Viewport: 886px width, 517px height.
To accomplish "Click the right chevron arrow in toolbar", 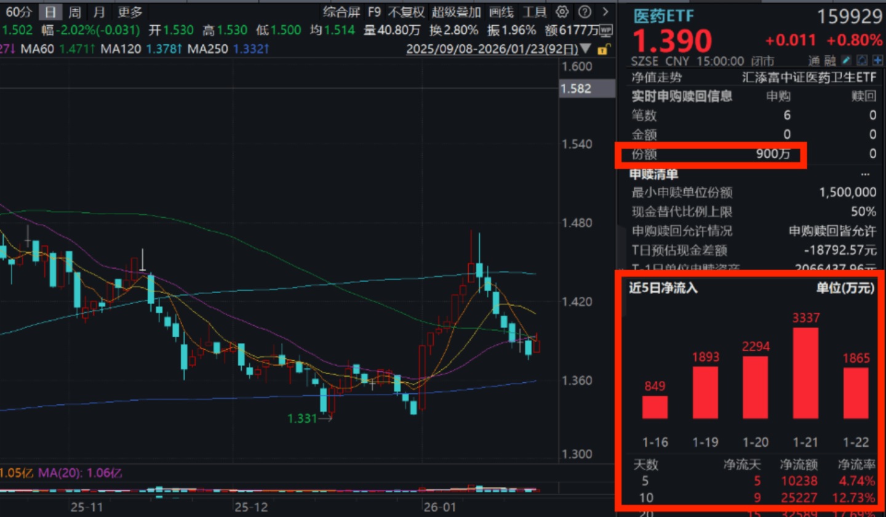I will coord(606,12).
